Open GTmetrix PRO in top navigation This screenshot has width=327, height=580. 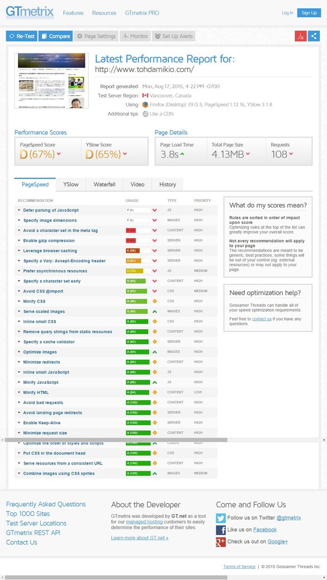click(142, 13)
